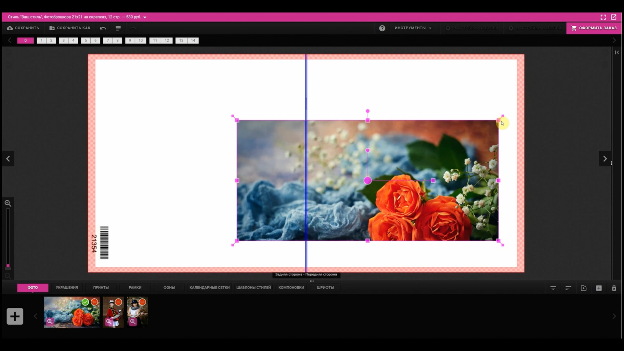624x351 pixels.
Task: Remove the girl-in-hat photo via minus badge
Action: [x=142, y=302]
